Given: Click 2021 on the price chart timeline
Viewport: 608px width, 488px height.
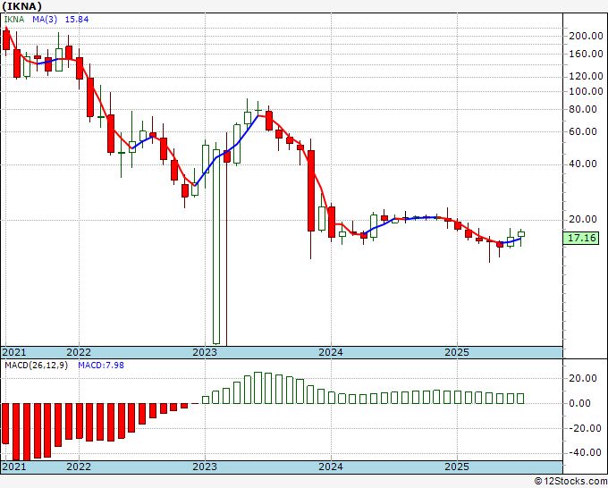Looking at the screenshot, I should coord(14,352).
